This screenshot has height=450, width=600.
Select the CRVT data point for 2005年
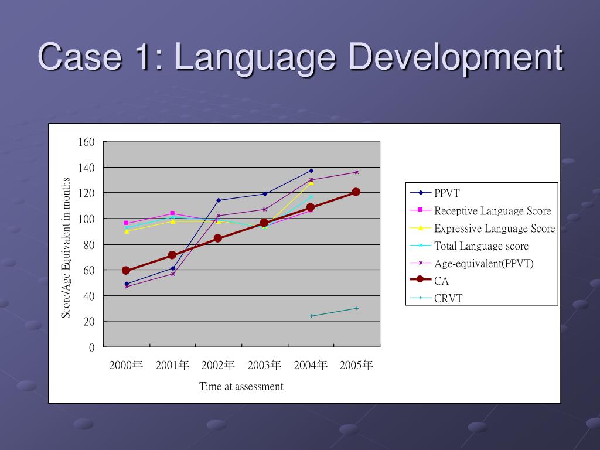357,308
